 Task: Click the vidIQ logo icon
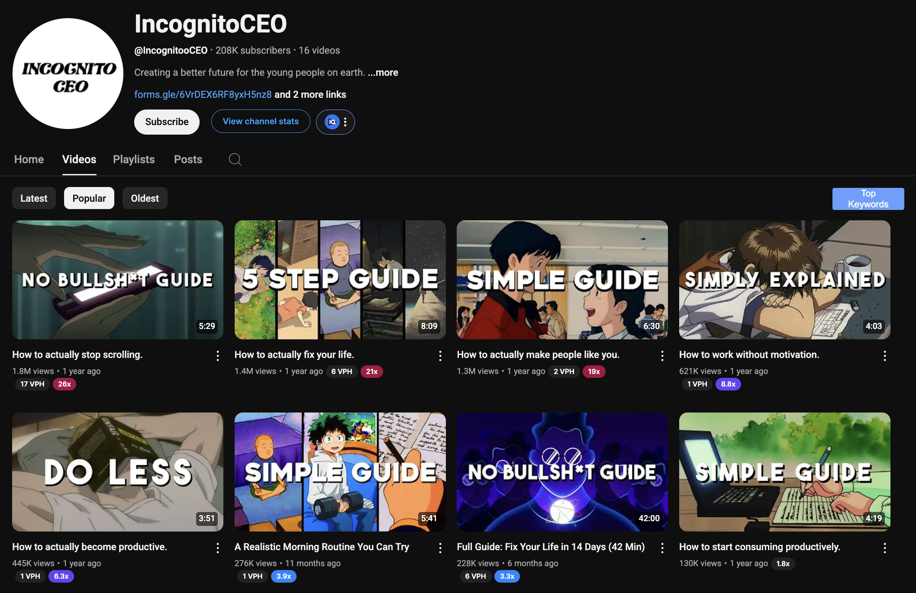pyautogui.click(x=332, y=122)
